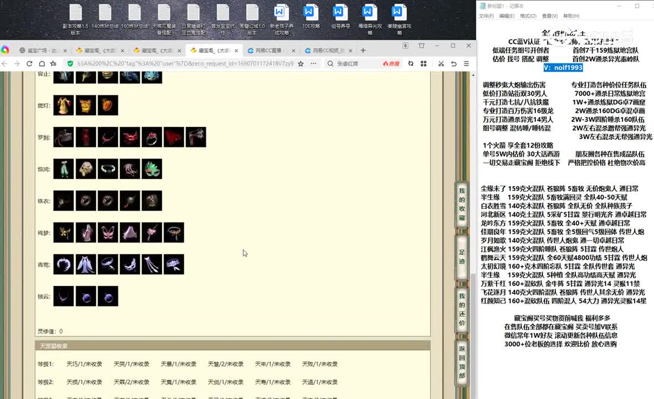Click the 热搜 hot search button
This screenshot has height=399, width=654.
(391, 63)
